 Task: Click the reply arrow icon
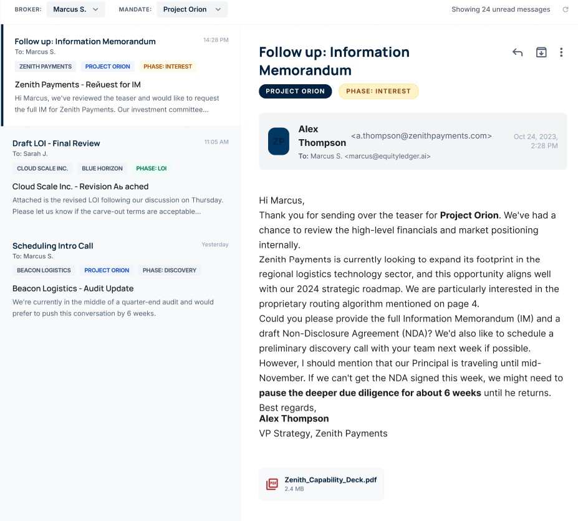(518, 52)
